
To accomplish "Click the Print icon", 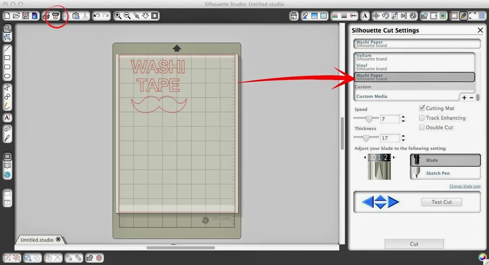I will coord(47,16).
